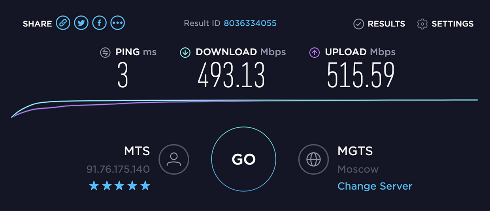The height and width of the screenshot is (211, 490).
Task: Click the Results checkmark icon
Action: [x=358, y=24]
